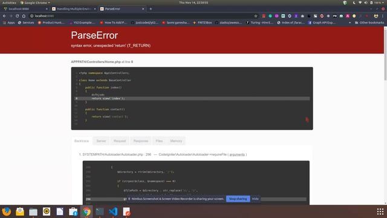This screenshot has width=387, height=218.
Task: Open the document writer from the dock
Action: point(60,211)
